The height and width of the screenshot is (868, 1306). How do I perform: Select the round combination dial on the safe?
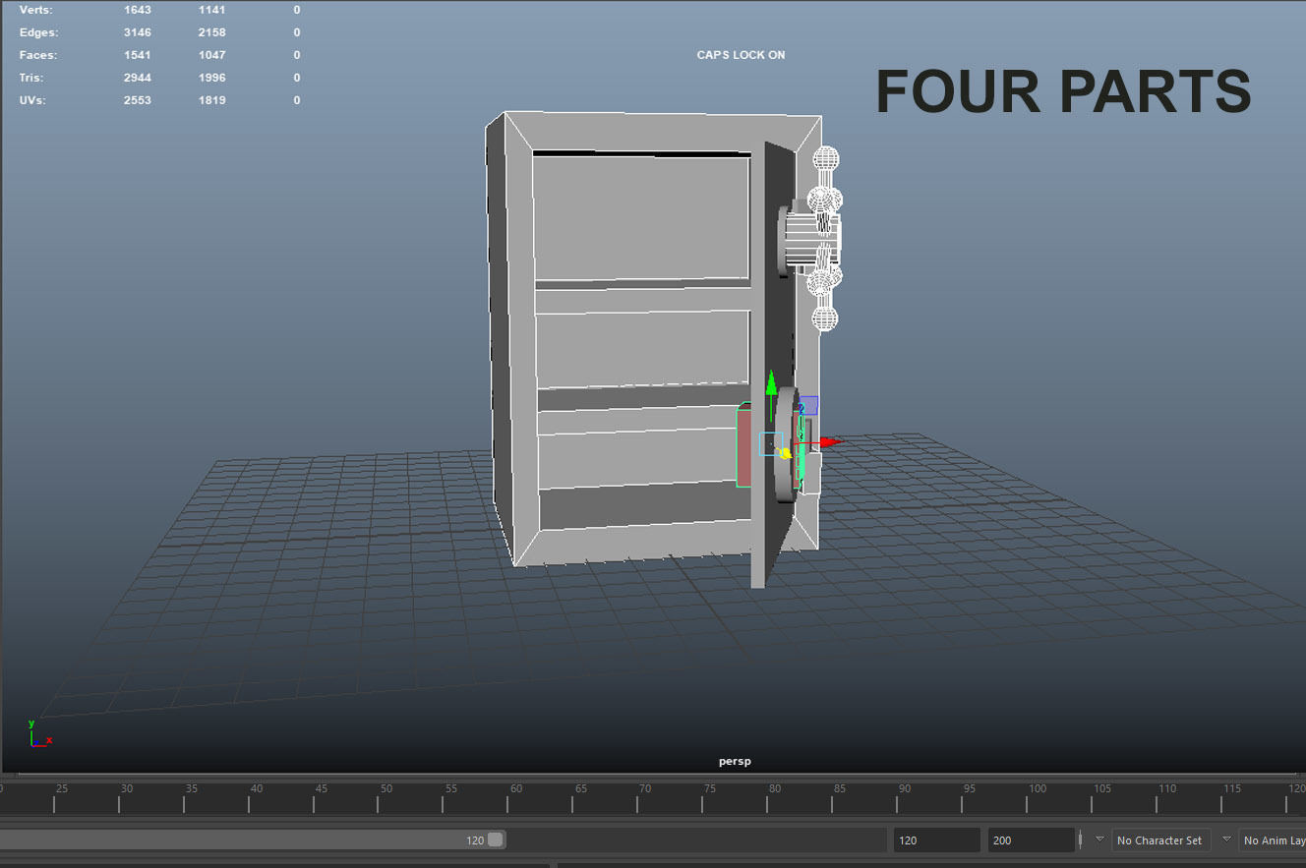[x=785, y=444]
